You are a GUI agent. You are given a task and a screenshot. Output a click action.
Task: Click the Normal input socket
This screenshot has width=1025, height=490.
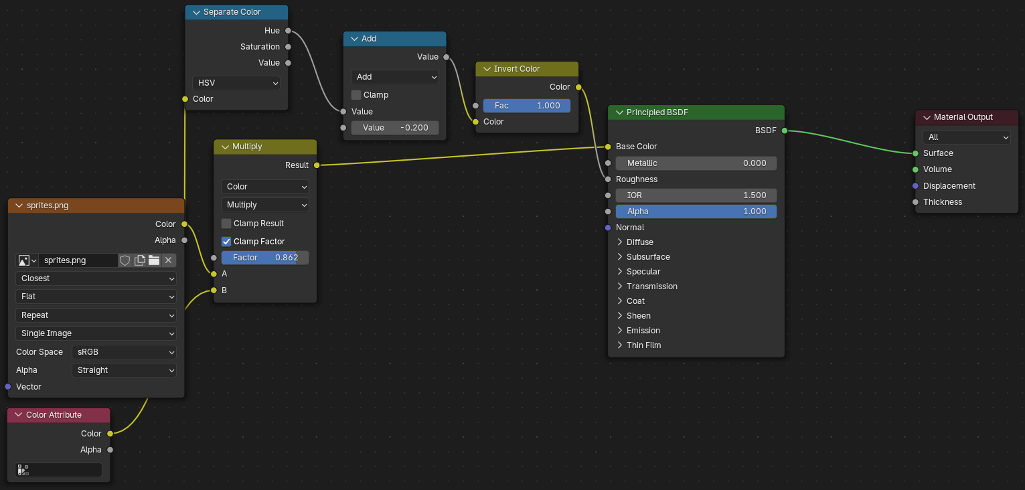pos(608,228)
